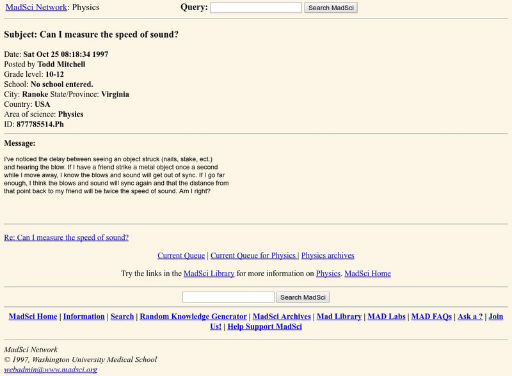Click the 'Message:' label

20,143
